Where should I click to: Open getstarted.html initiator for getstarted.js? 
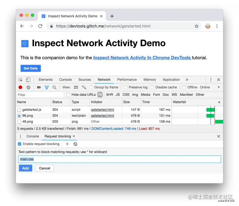pyautogui.click(x=102, y=110)
